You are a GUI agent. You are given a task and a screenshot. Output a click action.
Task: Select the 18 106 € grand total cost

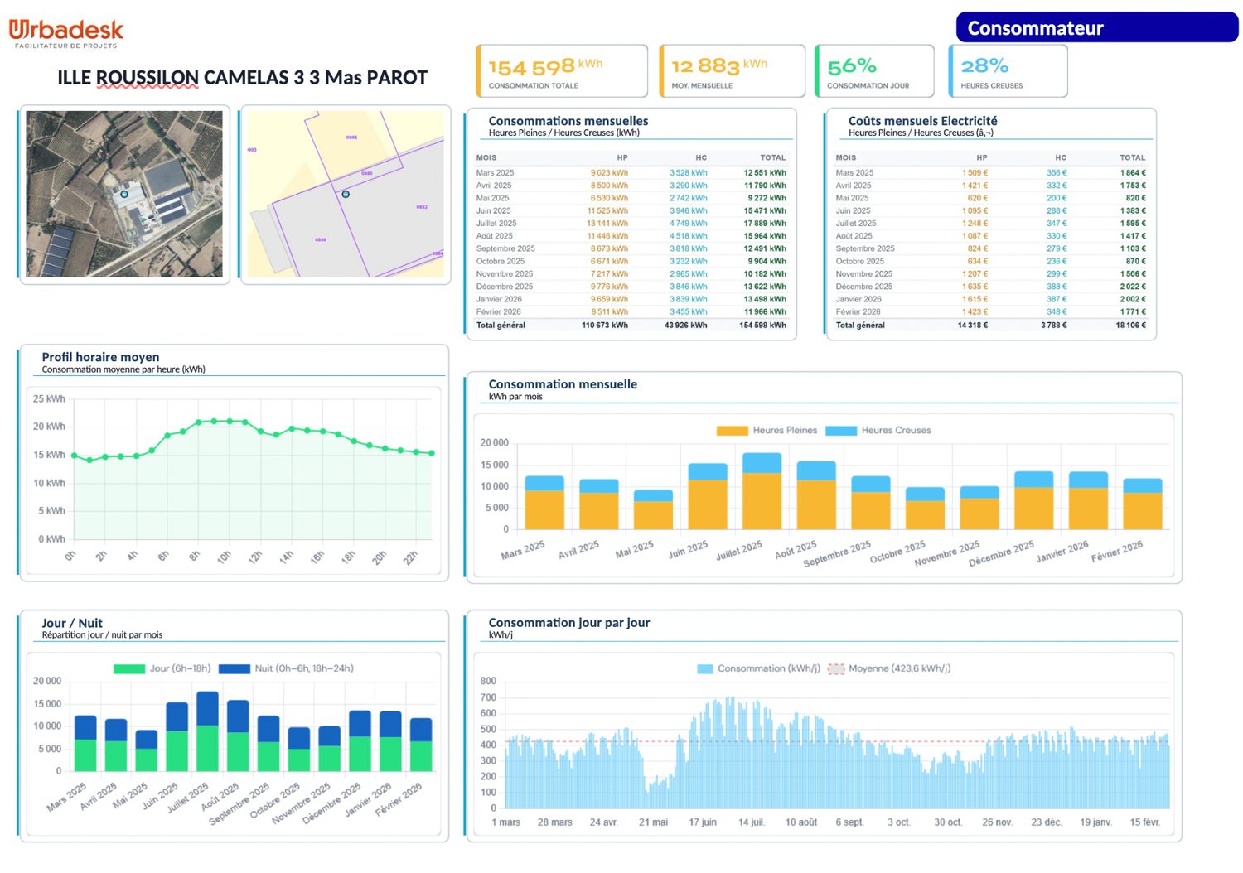(x=1131, y=326)
